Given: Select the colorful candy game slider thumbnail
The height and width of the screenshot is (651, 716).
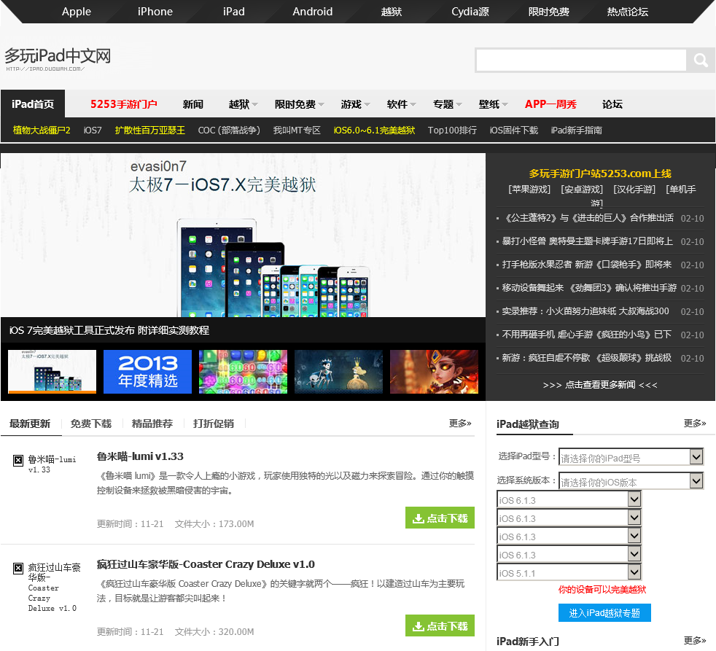Looking at the screenshot, I should click(x=243, y=372).
